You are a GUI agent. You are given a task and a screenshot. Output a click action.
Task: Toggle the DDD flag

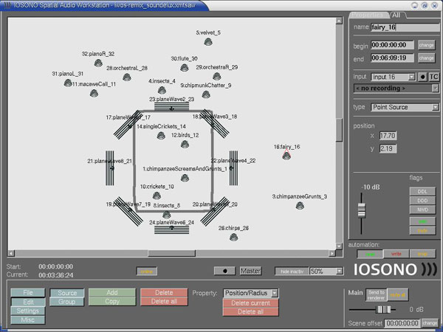click(422, 201)
